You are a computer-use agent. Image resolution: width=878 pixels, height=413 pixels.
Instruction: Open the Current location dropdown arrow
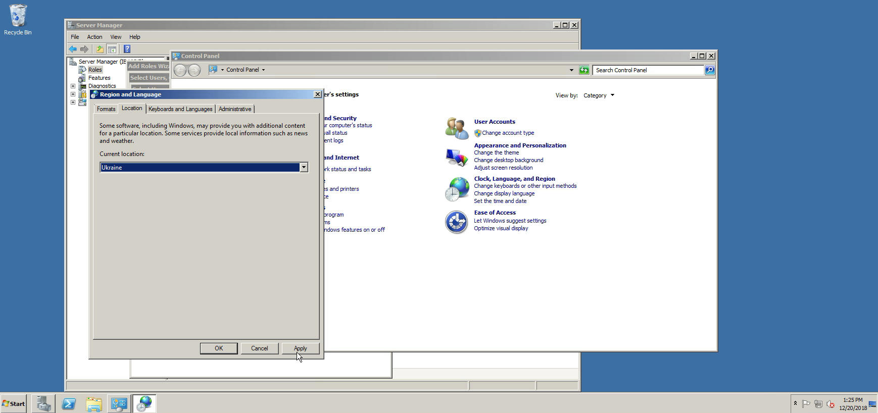pyautogui.click(x=304, y=168)
